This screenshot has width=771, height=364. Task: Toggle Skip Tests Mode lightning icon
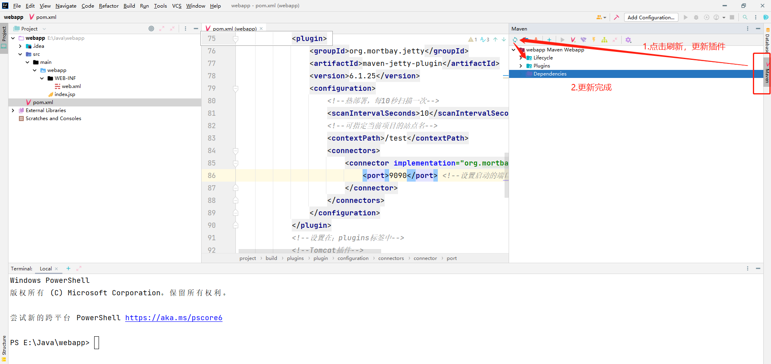coord(594,40)
